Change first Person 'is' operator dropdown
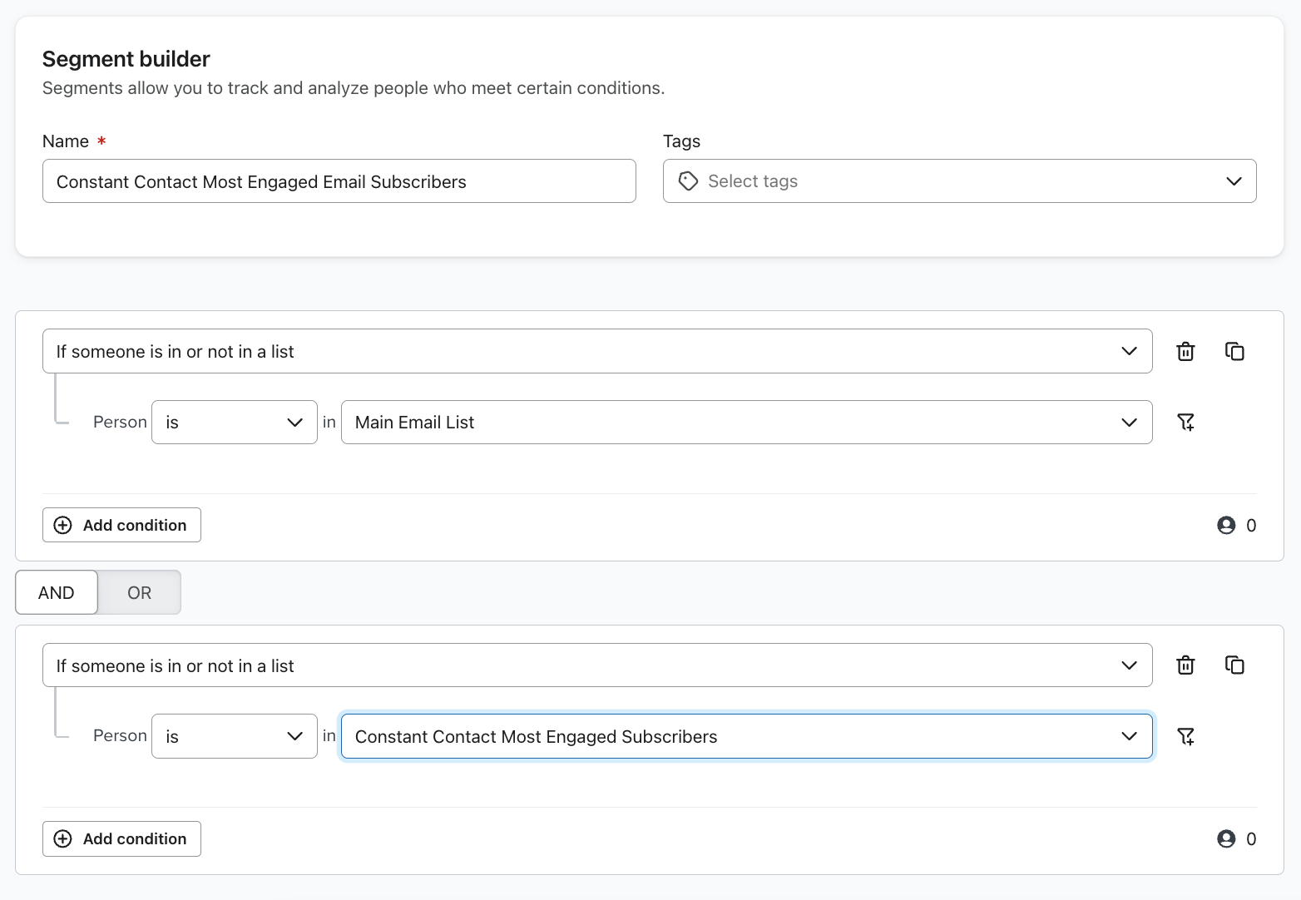 click(x=234, y=423)
